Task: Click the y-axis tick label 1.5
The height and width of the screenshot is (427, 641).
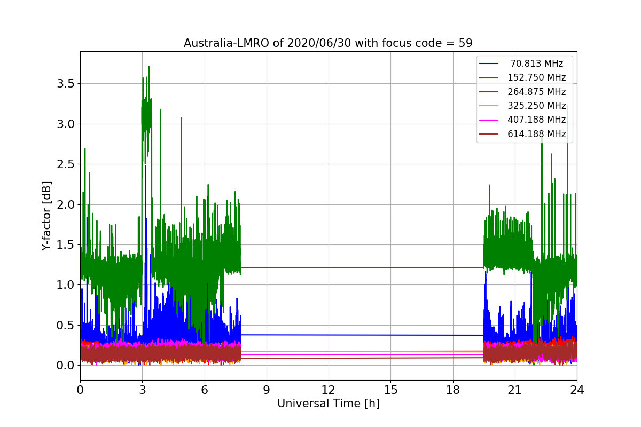Action: tap(66, 245)
